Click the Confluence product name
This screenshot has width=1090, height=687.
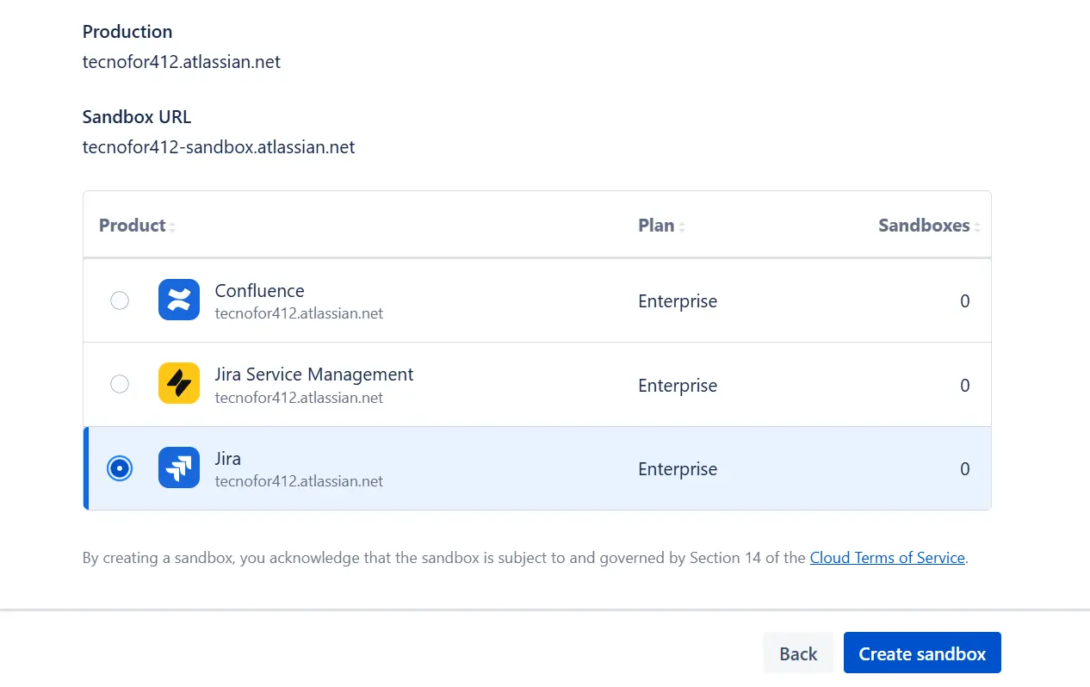point(259,291)
